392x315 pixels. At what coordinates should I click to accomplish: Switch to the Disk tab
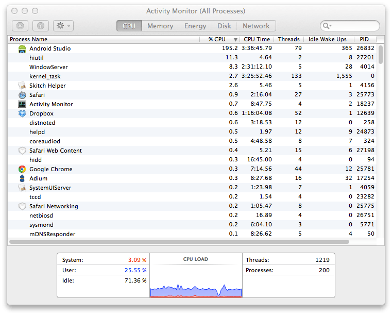point(224,26)
